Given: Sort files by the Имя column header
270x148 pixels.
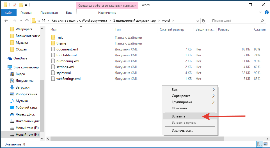Looking at the screenshot, I should (54, 29).
